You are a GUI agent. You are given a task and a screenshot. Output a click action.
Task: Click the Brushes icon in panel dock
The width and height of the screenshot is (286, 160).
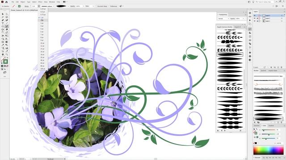(250, 29)
